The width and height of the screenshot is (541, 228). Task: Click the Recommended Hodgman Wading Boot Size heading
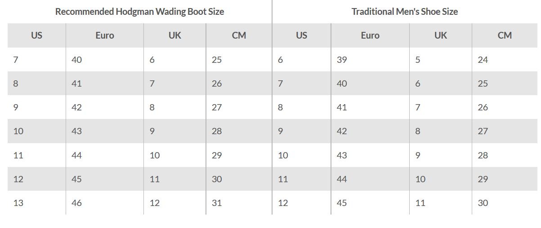[x=139, y=12]
